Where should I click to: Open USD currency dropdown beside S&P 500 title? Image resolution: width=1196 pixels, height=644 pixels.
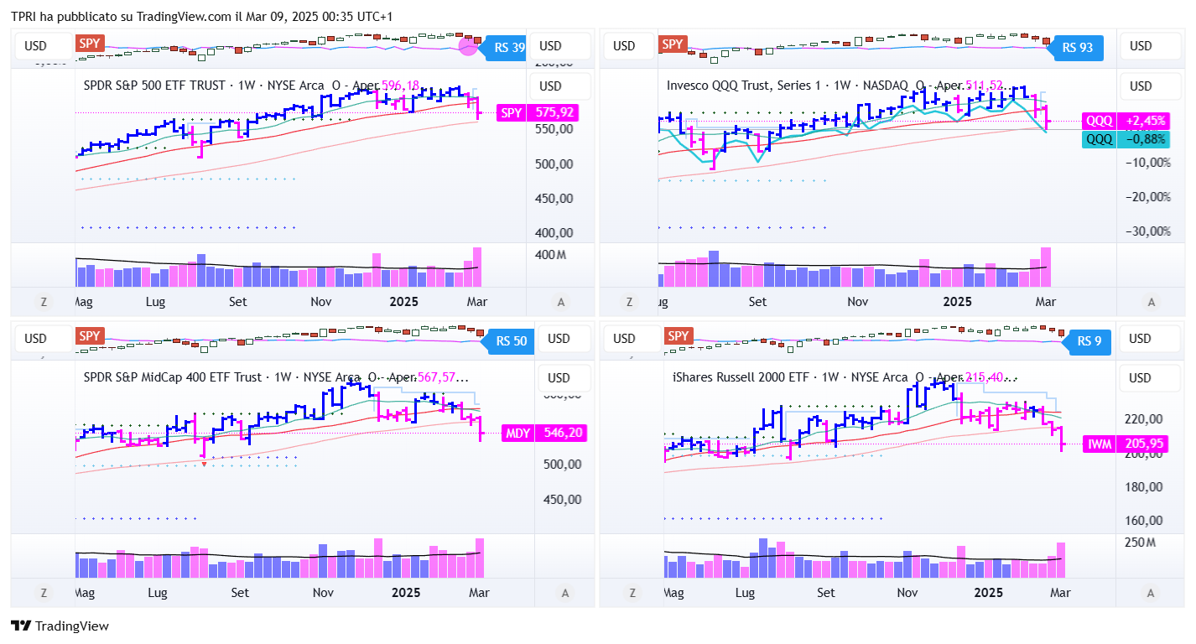(x=550, y=86)
